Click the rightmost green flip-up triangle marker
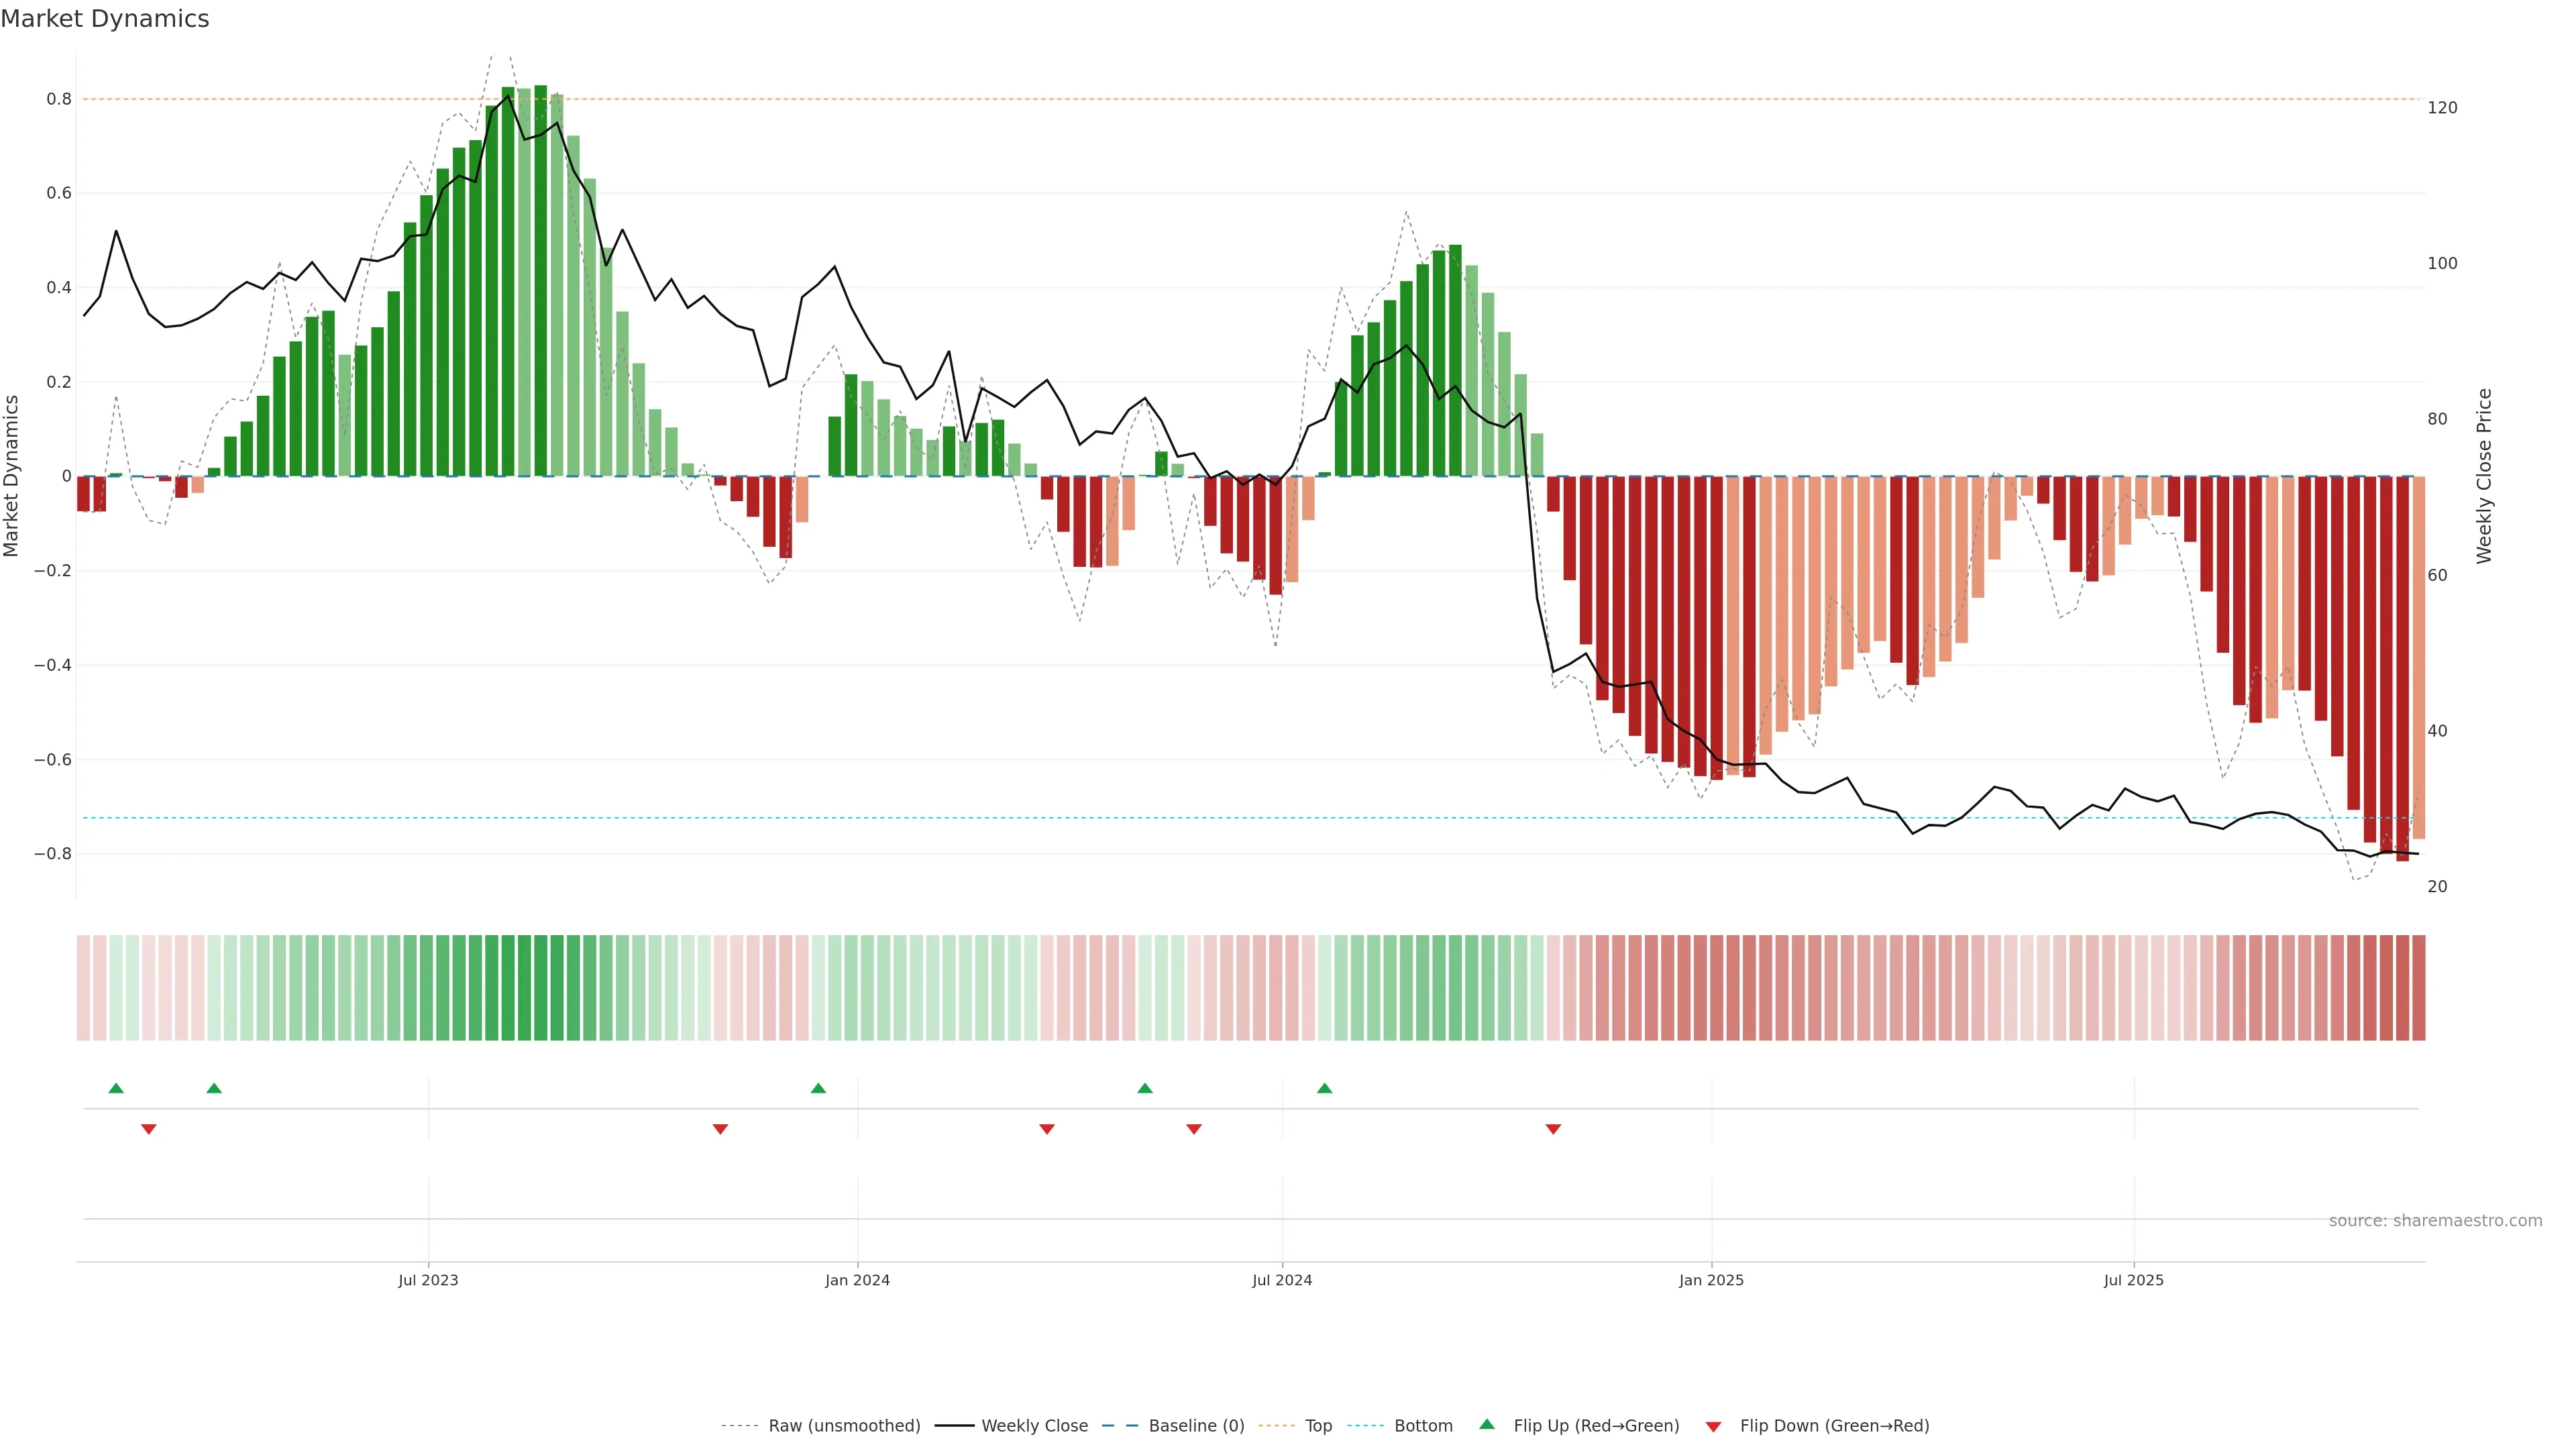Viewport: 2576px width, 1449px height. [1324, 1088]
